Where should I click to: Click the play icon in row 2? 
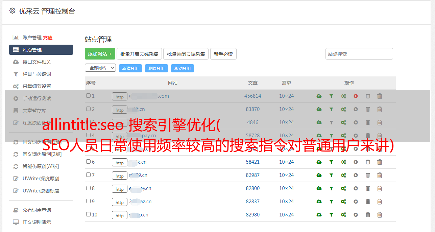[x=356, y=109]
